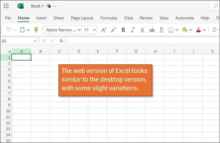Apply the yellow fill color bucket
This screenshot has height=143, width=220.
[x=184, y=30]
